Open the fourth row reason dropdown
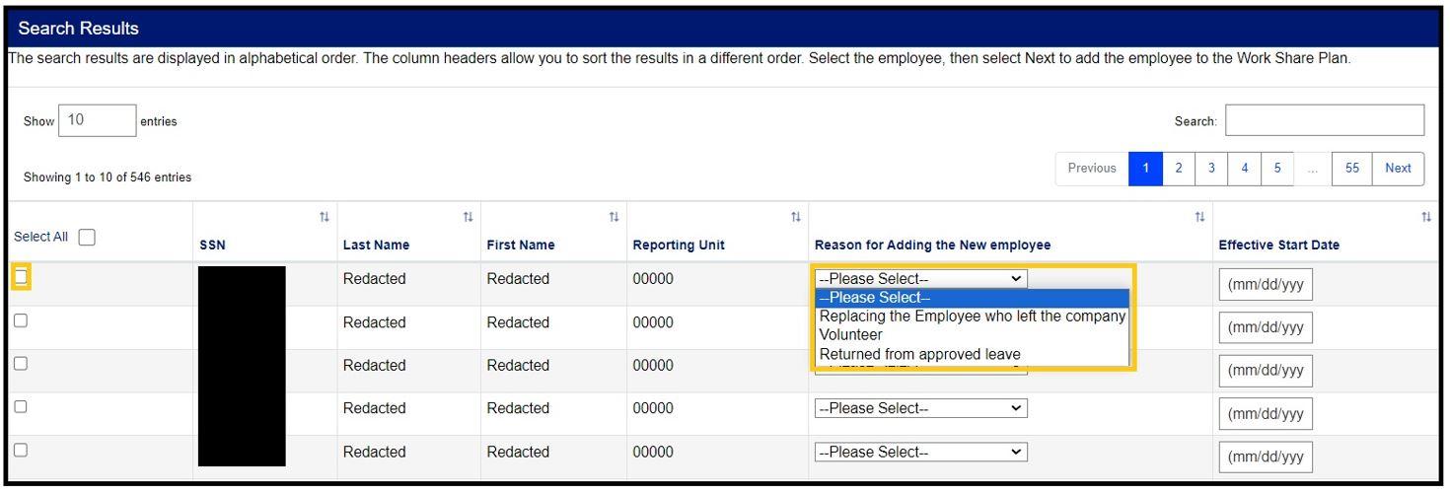This screenshot has width=1450, height=493. pos(920,408)
